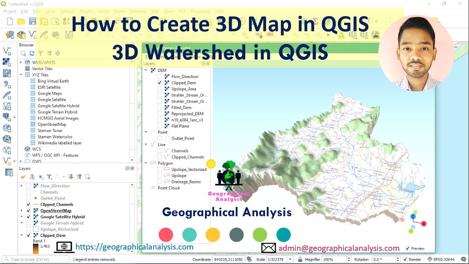
Task: Click the Coordinate input field
Action: click(x=229, y=260)
